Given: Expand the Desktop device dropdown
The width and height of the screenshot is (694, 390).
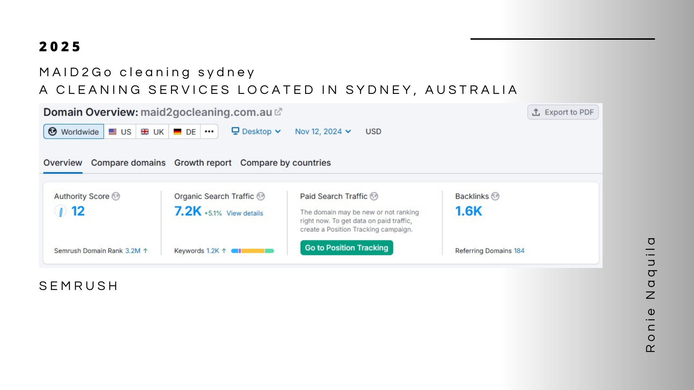Looking at the screenshot, I should tap(257, 131).
